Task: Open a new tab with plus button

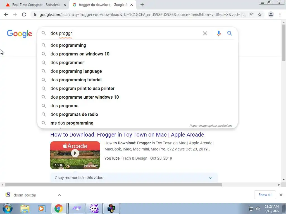Action: 142,5
